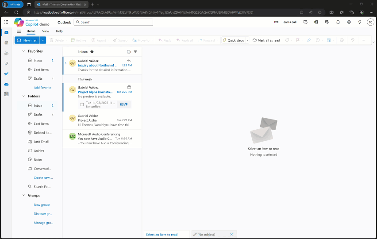Open Tips lightbulb icon
Image resolution: width=377 pixels, height=239 pixels.
pyautogui.click(x=360, y=22)
